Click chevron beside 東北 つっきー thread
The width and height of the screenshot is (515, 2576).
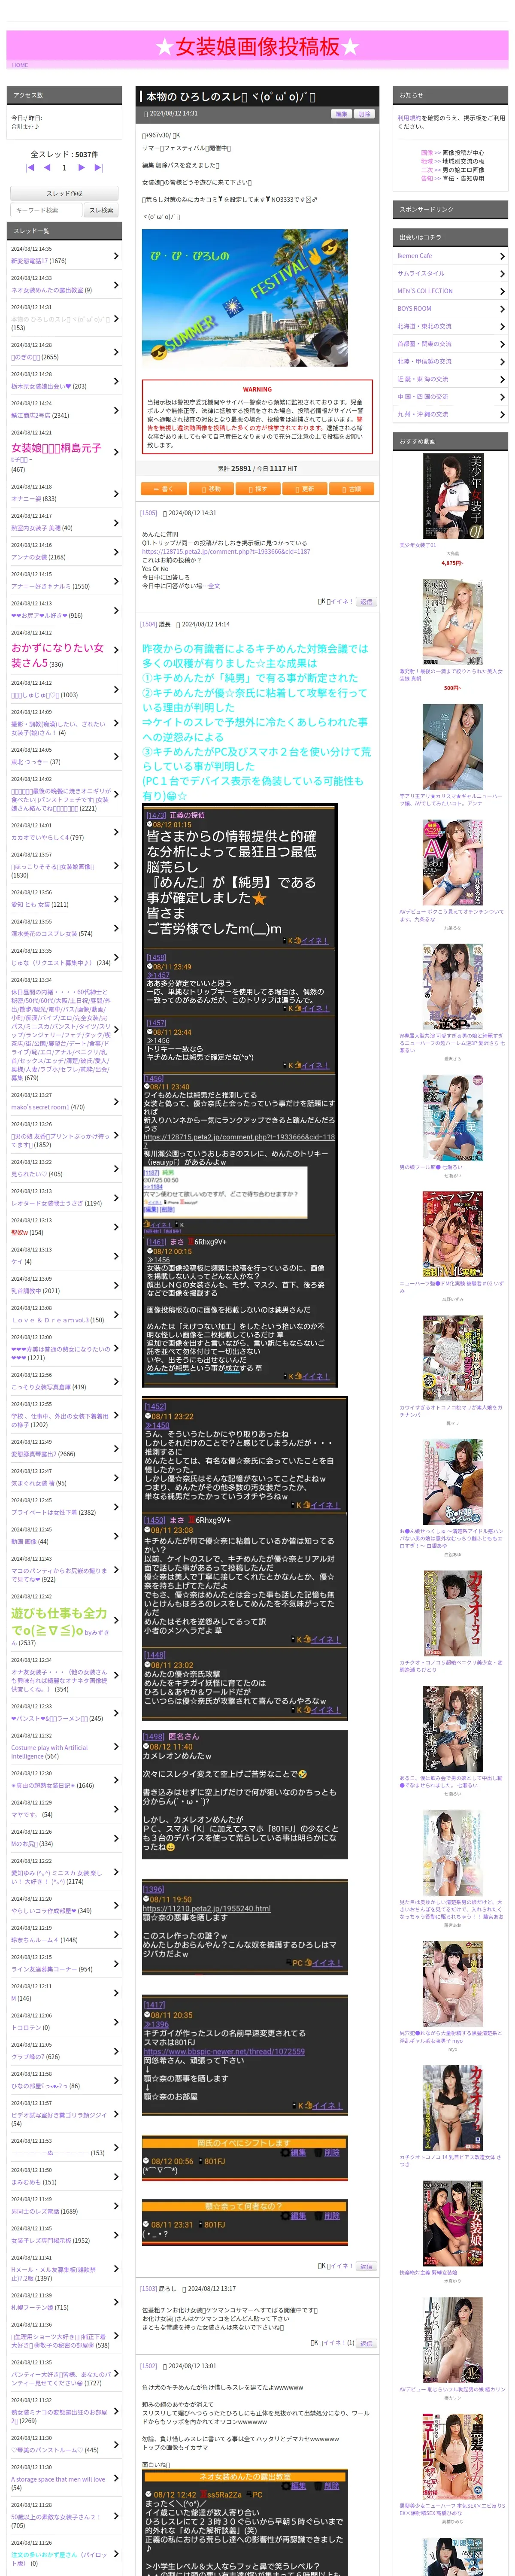pyautogui.click(x=115, y=756)
